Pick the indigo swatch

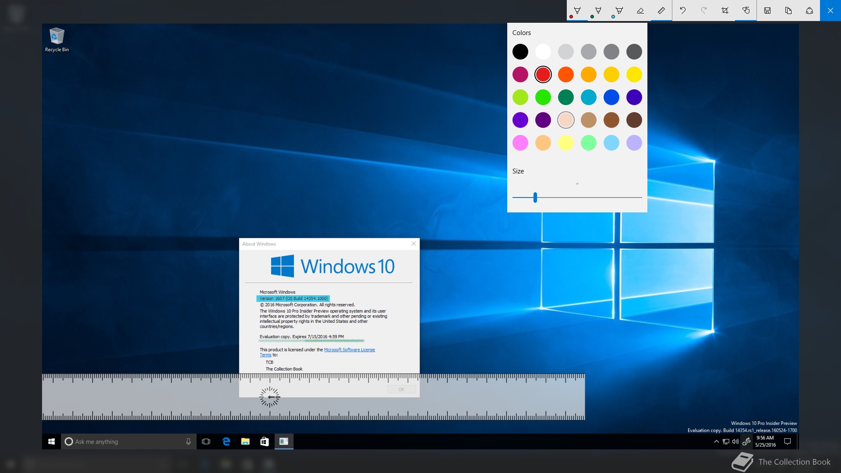[x=634, y=97]
